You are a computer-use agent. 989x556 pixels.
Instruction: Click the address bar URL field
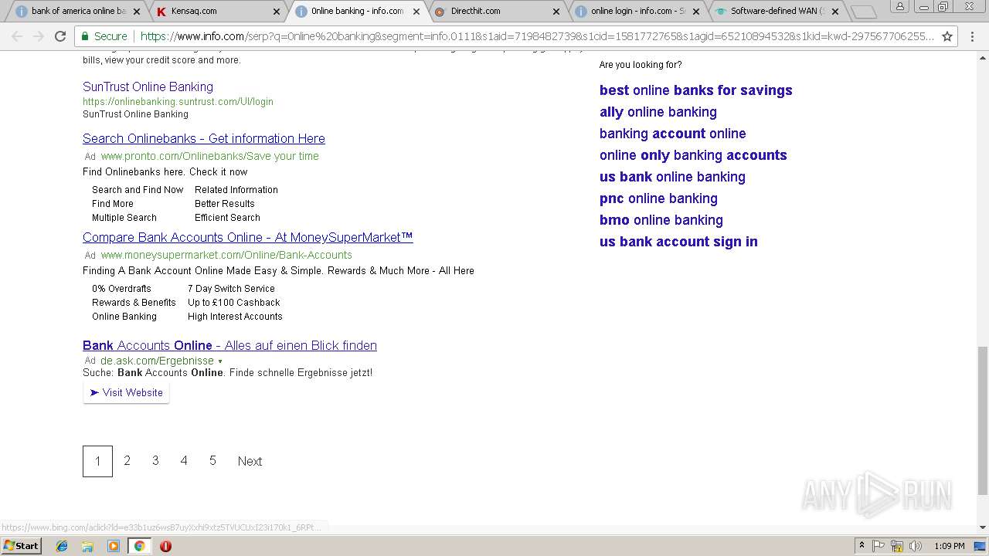pos(536,36)
